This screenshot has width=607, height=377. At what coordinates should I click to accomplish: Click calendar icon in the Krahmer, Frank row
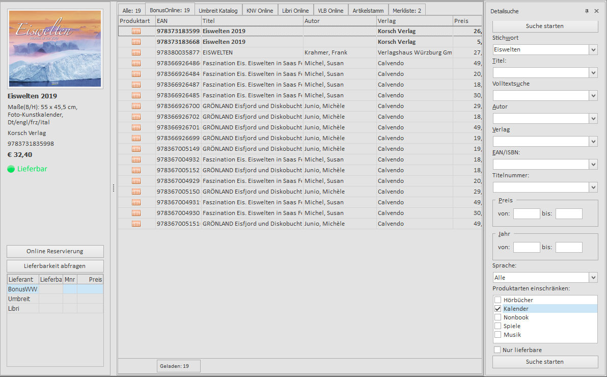136,52
